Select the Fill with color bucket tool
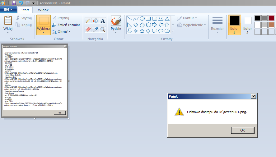 coord(96,21)
